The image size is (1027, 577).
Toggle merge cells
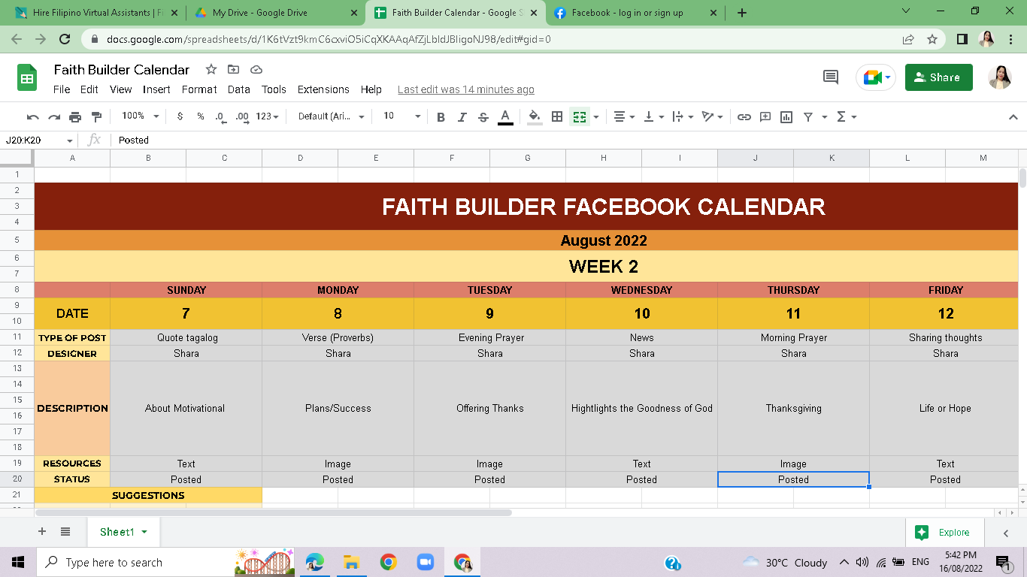point(579,116)
